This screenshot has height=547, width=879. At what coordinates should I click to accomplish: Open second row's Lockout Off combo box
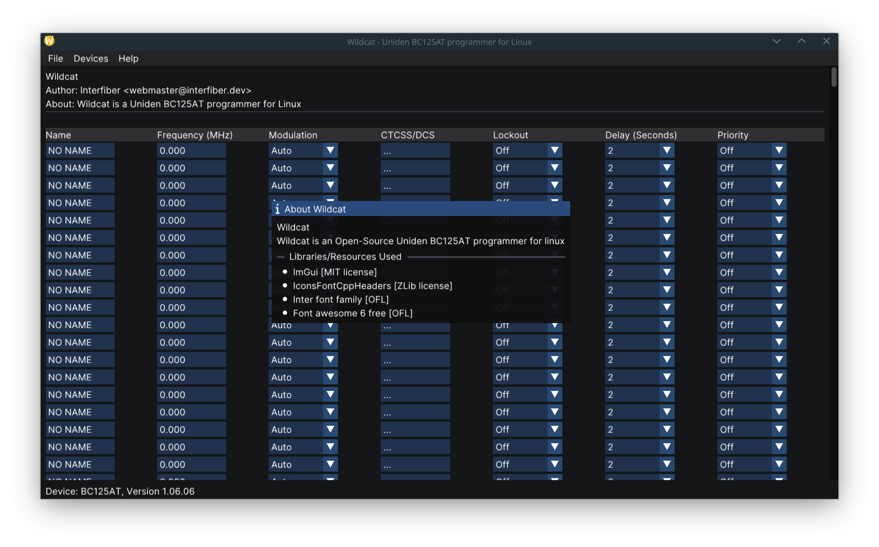[x=527, y=168]
